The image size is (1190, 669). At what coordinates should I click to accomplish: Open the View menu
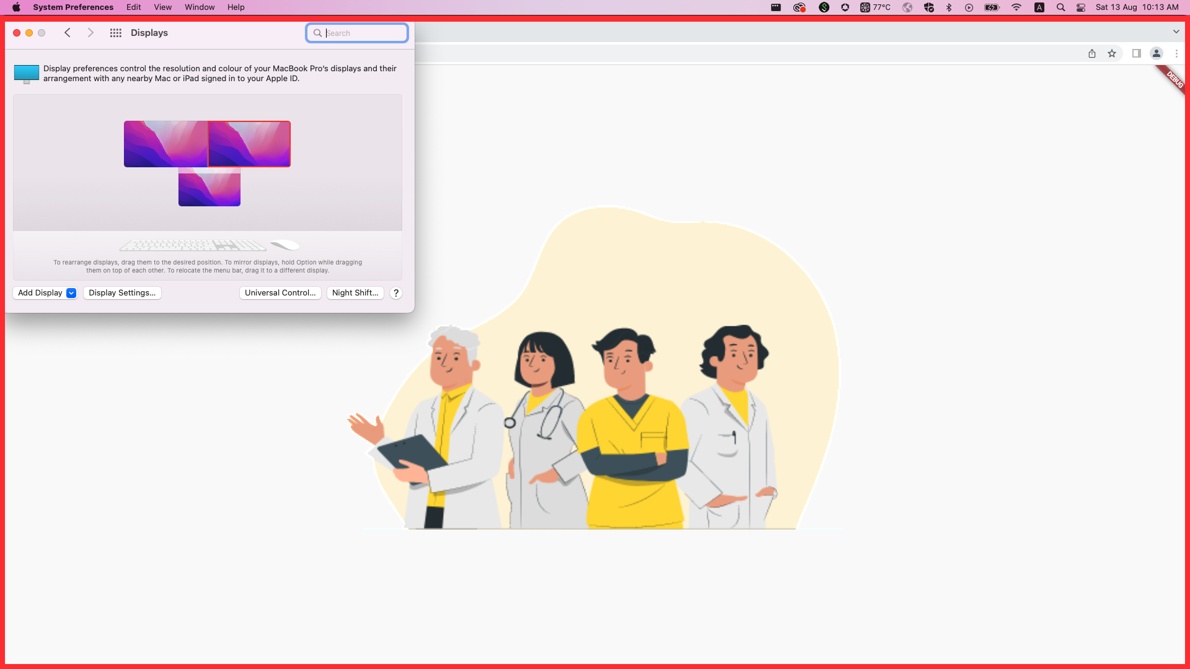pyautogui.click(x=162, y=7)
